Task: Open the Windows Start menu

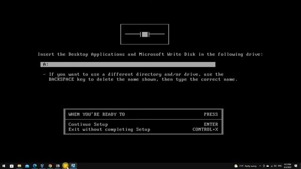Action: (4, 166)
